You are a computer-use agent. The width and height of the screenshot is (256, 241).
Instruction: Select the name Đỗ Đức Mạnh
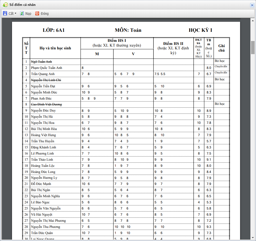click(x=41, y=184)
